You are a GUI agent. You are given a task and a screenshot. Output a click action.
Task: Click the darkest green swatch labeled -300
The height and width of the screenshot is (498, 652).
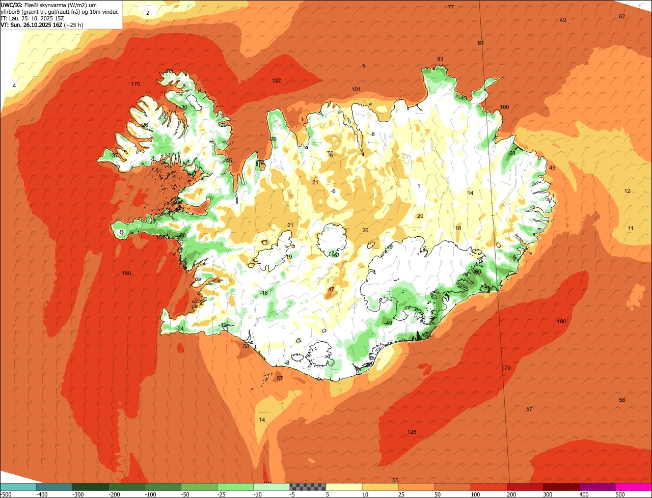[x=91, y=487]
